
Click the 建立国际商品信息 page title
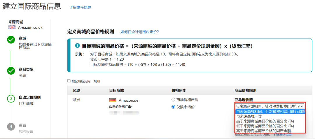coord(32,6)
